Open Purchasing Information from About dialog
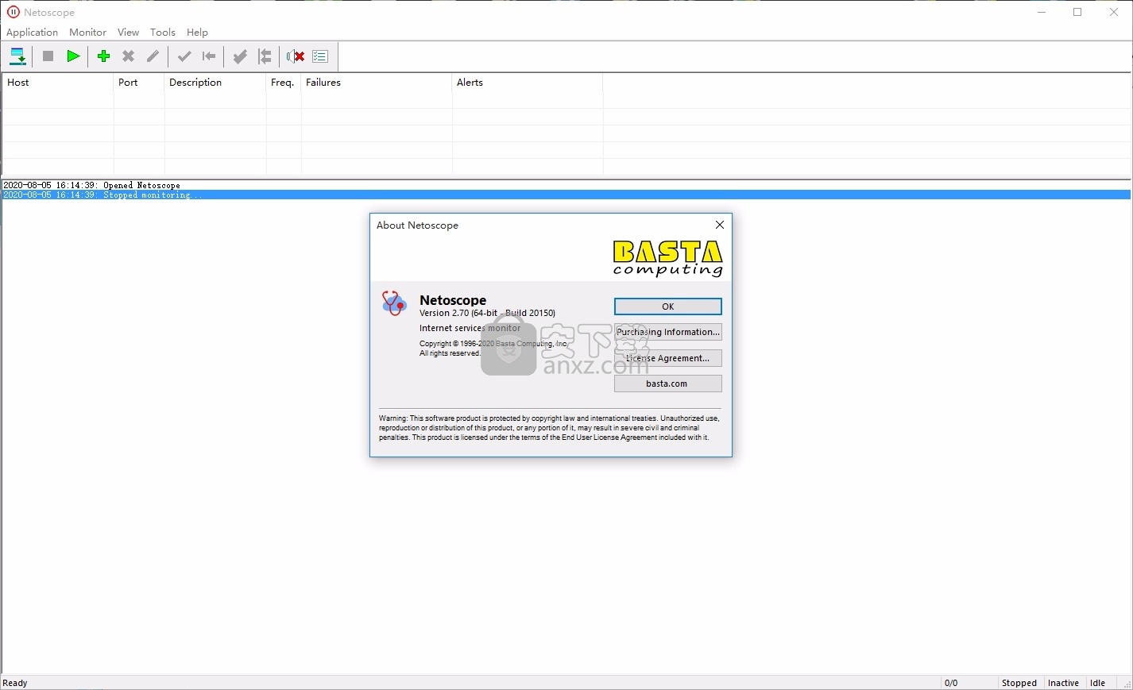1133x690 pixels. [668, 332]
